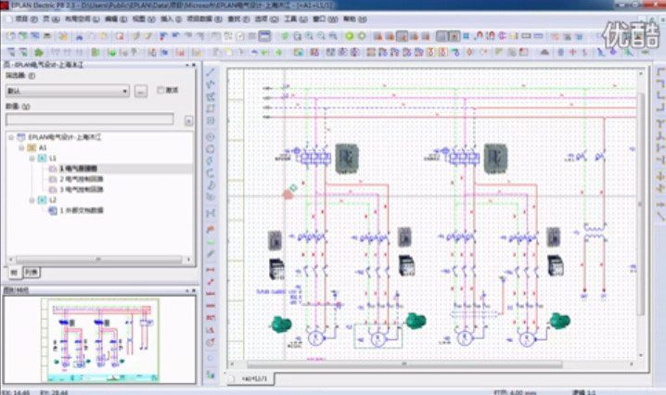Image resolution: width=666 pixels, height=395 pixels.
Task: Toggle the 激活 filter checkbox
Action: pos(160,90)
